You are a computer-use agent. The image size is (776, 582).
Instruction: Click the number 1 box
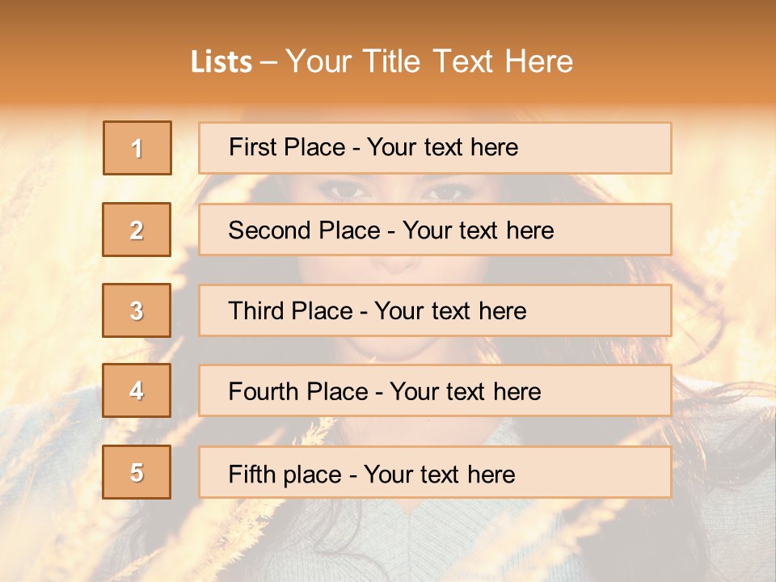point(137,148)
